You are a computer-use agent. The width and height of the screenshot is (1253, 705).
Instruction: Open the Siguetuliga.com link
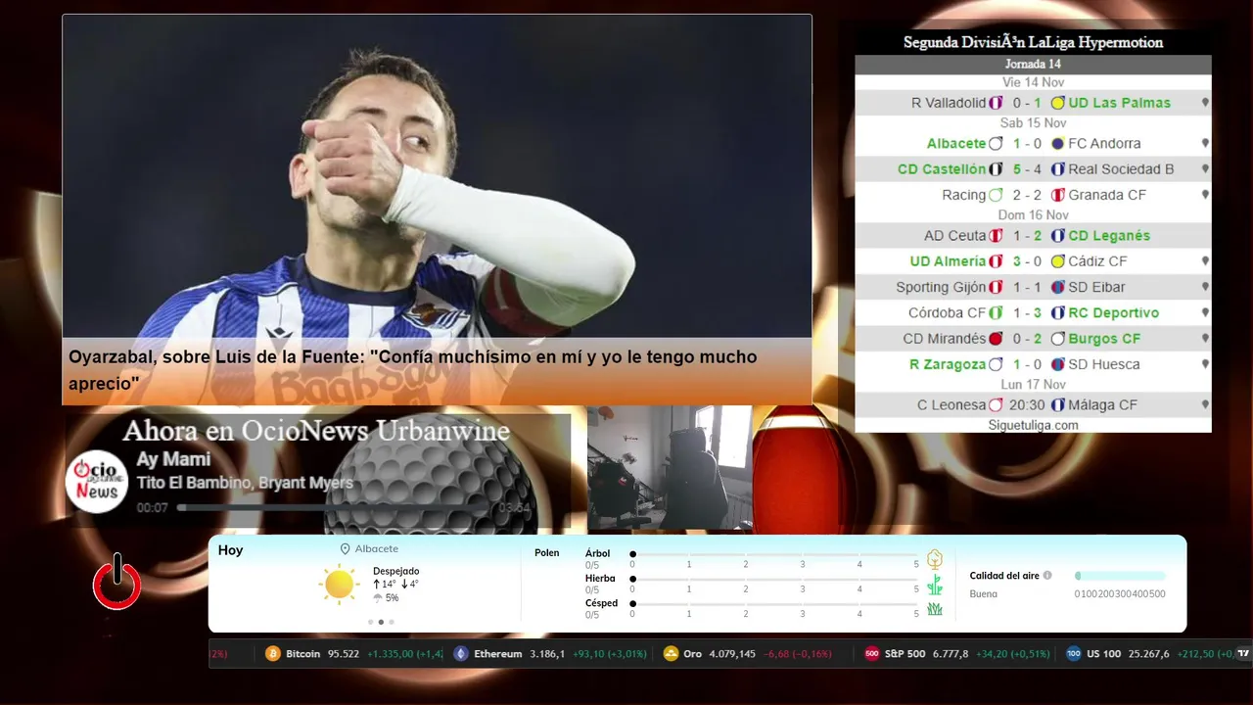click(1033, 425)
